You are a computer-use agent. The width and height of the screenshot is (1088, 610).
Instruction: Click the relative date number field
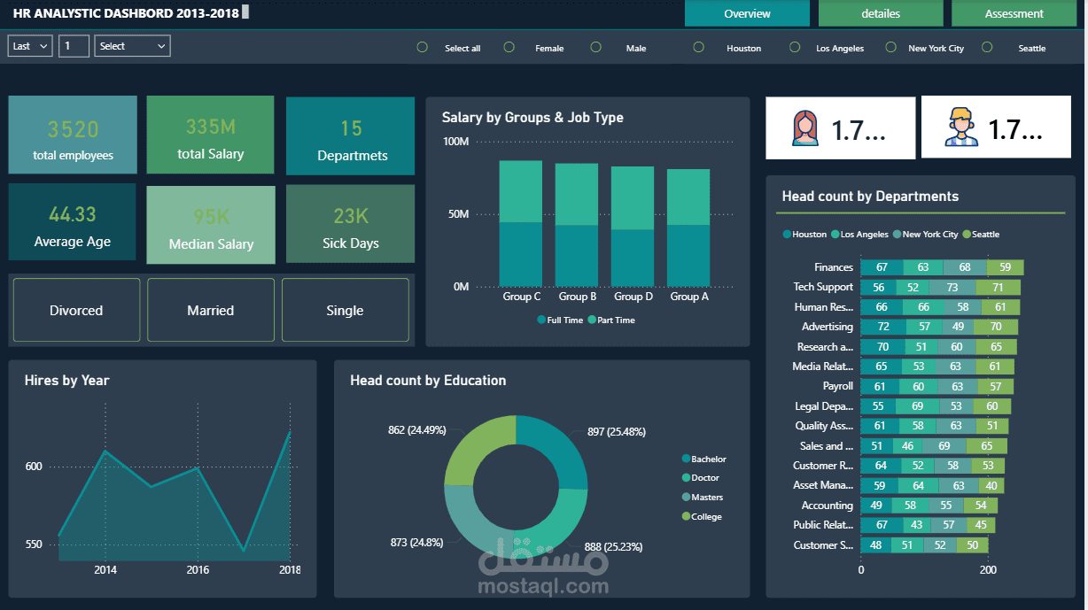74,46
